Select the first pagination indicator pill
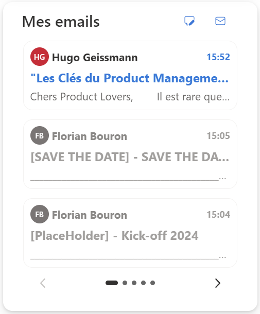The height and width of the screenshot is (314, 260). [x=112, y=283]
